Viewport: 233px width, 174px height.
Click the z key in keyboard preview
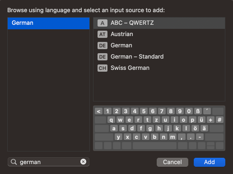point(156,120)
